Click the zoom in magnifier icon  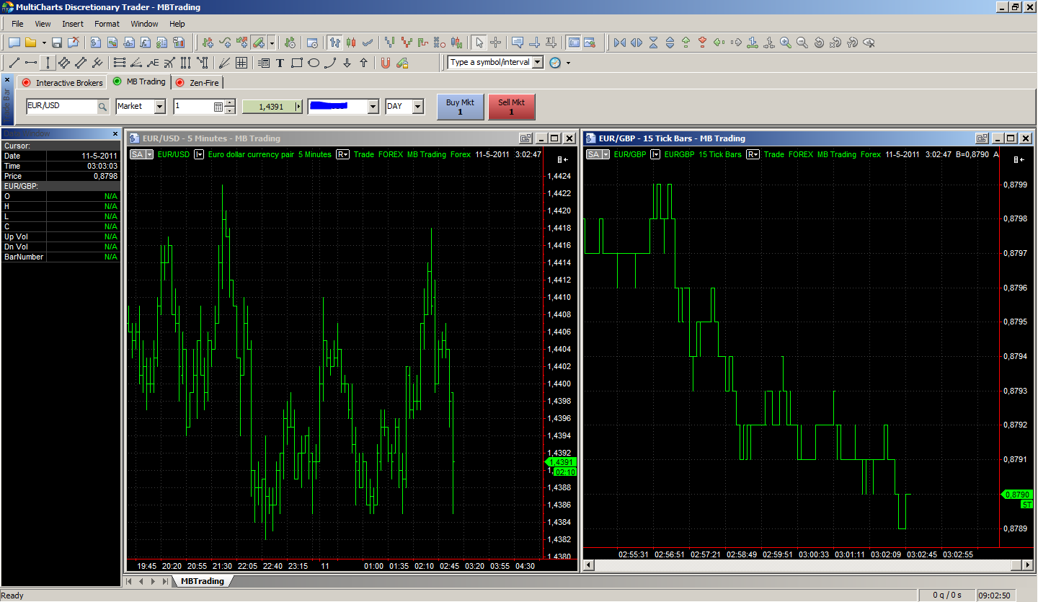pos(785,43)
